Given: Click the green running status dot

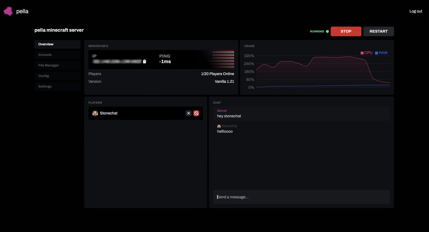Looking at the screenshot, I should pyautogui.click(x=327, y=32).
